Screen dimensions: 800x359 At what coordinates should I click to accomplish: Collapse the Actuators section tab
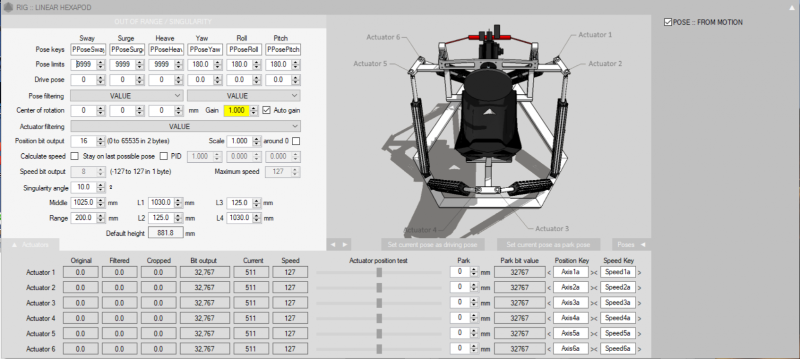(30, 245)
